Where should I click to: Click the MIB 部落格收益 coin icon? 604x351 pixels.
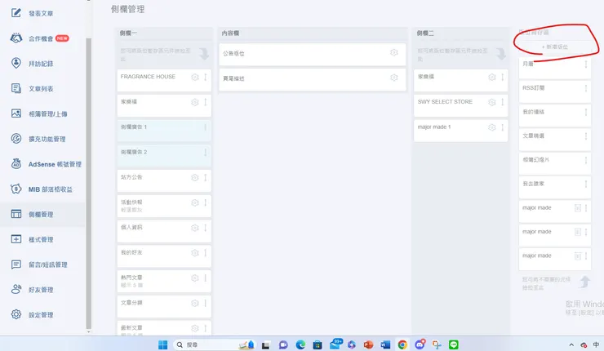pyautogui.click(x=16, y=189)
